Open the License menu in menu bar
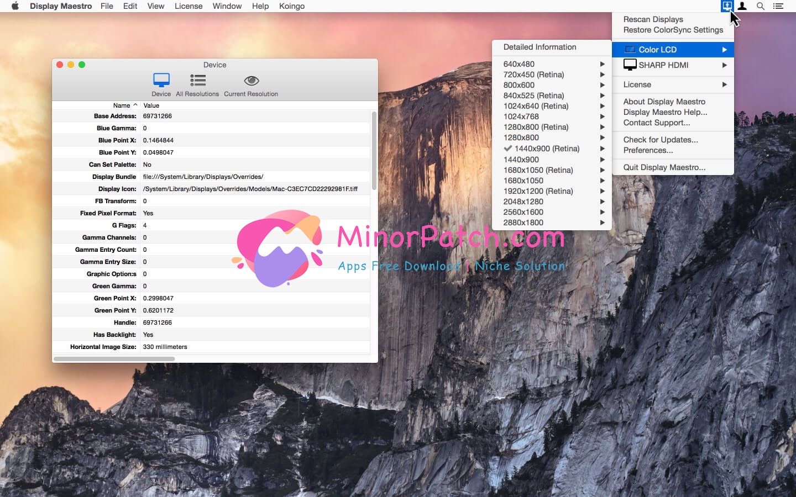 (188, 6)
